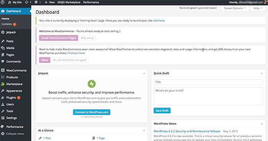Open the 1 Page link
Image resolution: width=268 pixels, height=141 pixels.
(x=101, y=138)
